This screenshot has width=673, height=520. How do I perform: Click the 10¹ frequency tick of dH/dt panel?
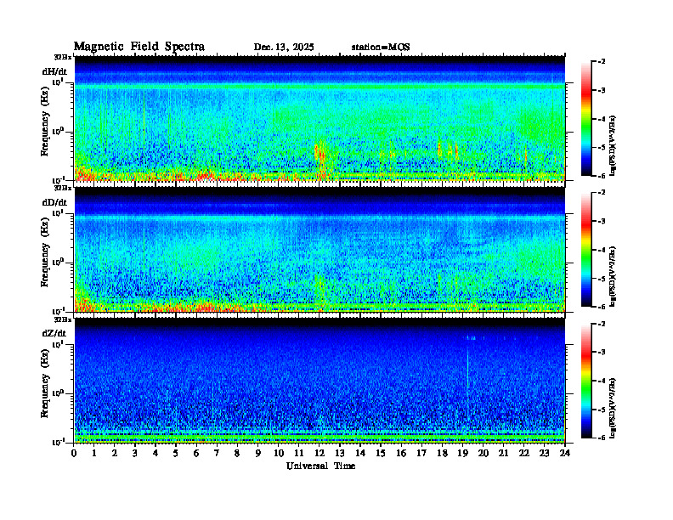click(58, 82)
